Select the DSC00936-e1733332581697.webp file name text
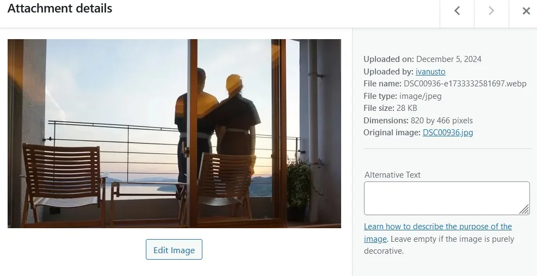 (x=465, y=84)
